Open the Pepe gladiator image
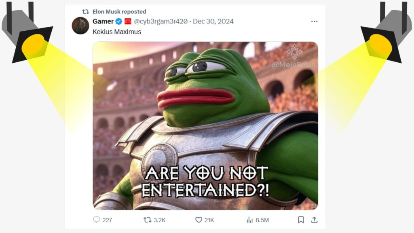This screenshot has height=233, width=414. (205, 126)
